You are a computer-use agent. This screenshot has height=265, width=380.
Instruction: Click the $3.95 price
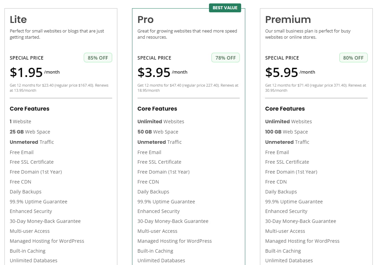point(154,72)
